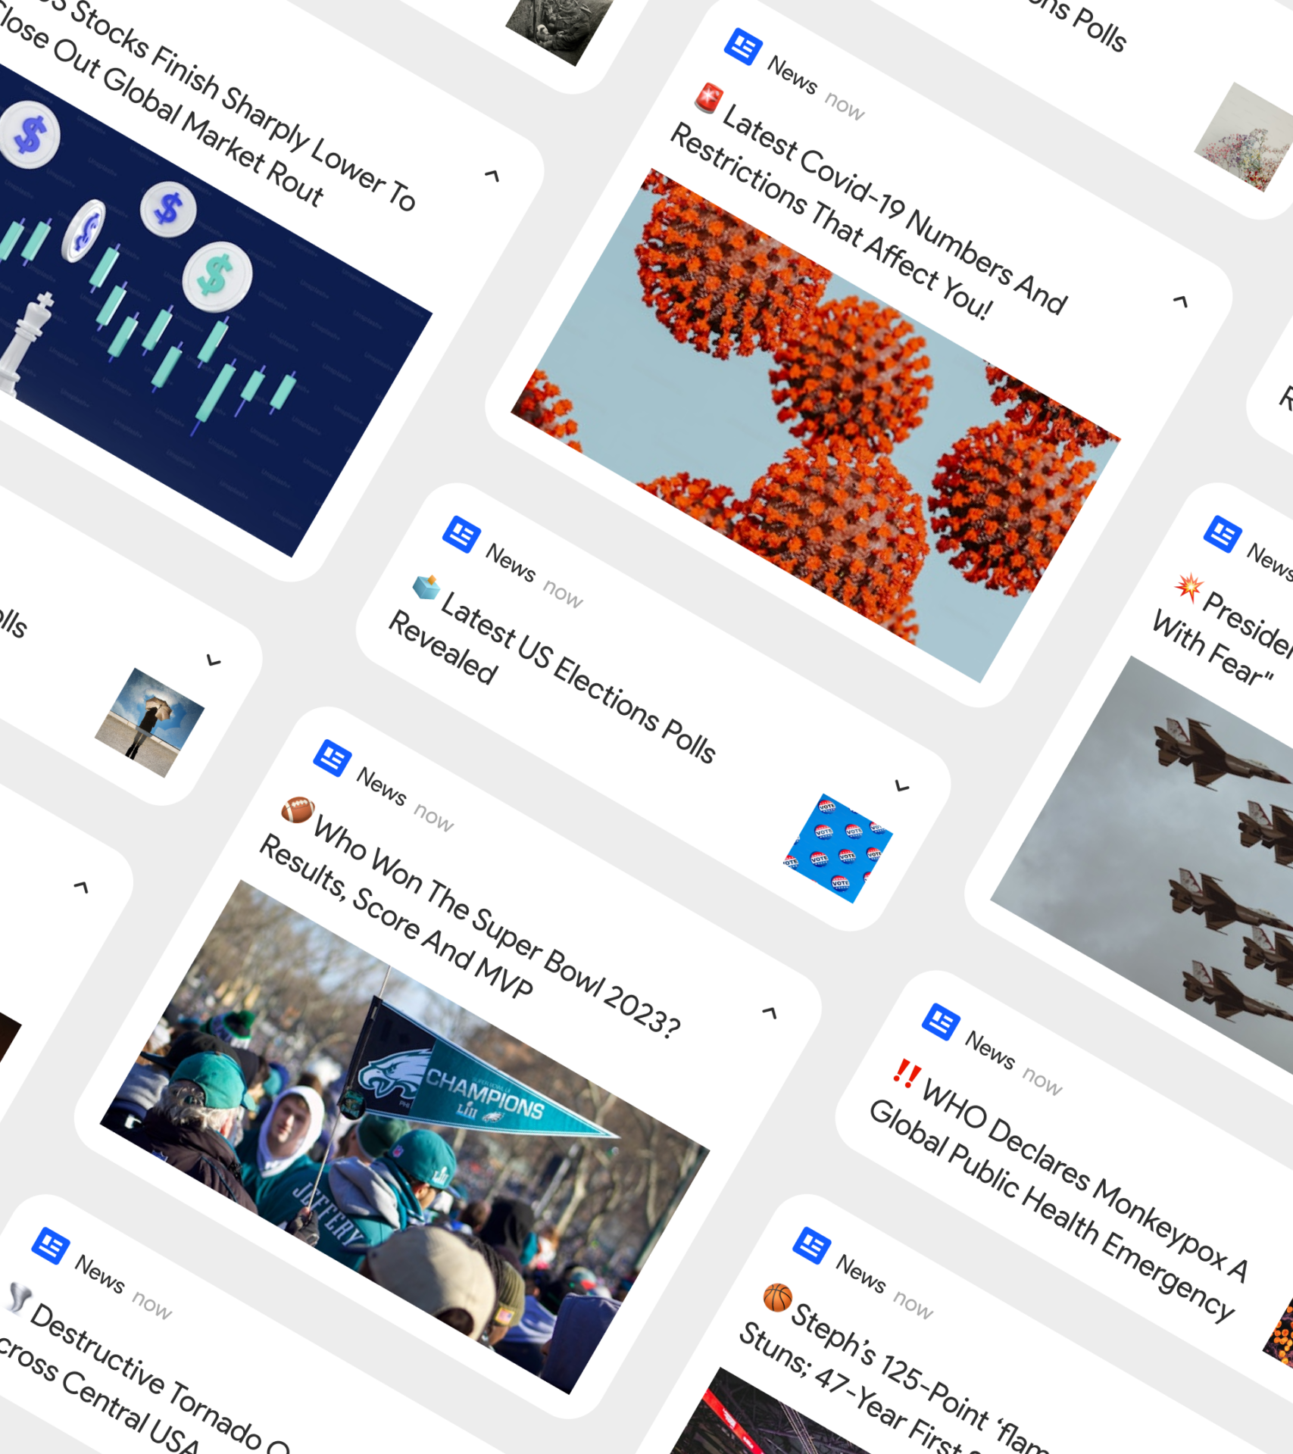Expand the notification with the umbrella thumbnail
Image resolution: width=1293 pixels, height=1454 pixels.
[x=214, y=660]
